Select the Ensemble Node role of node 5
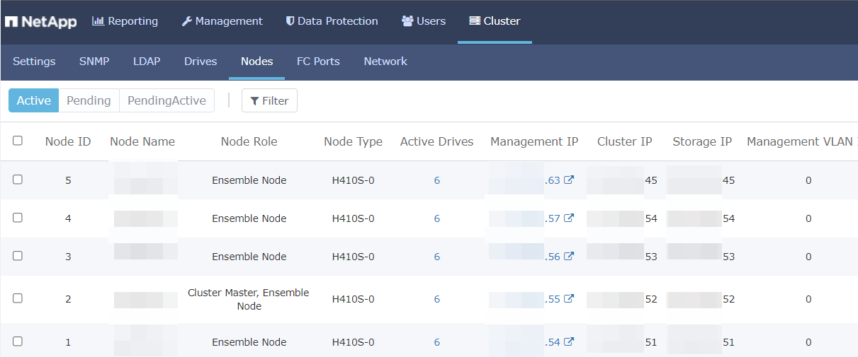 coord(249,180)
